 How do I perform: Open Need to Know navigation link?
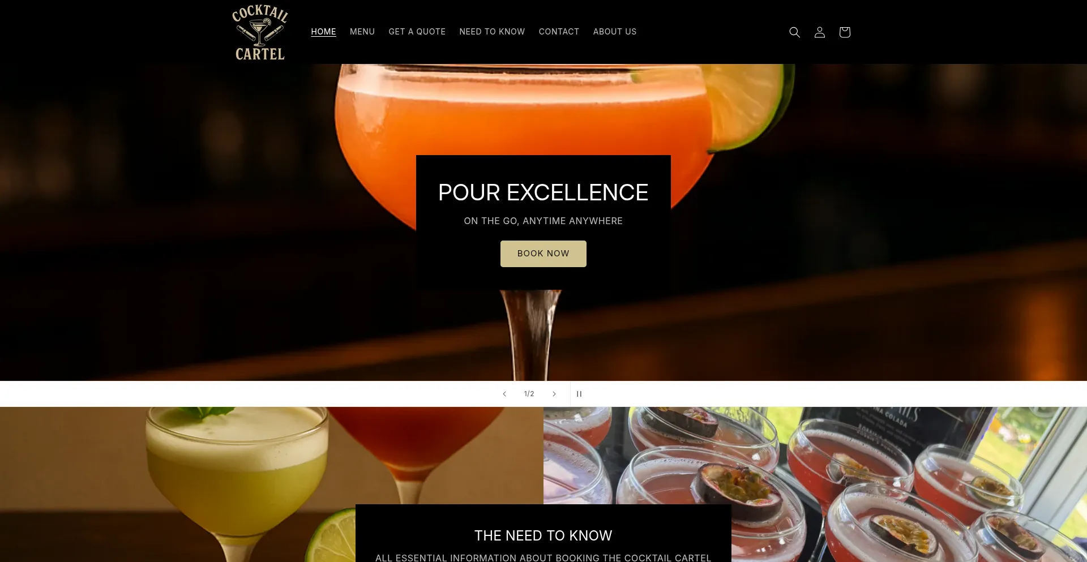point(492,32)
